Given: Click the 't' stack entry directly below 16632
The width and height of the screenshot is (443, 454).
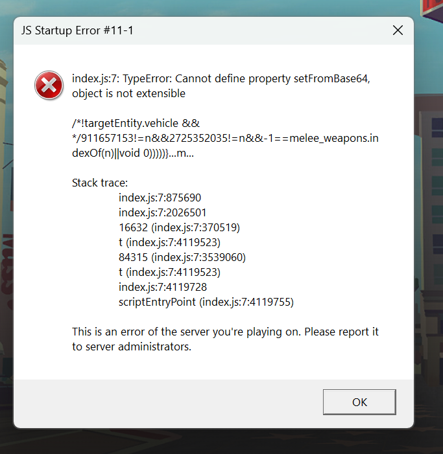Looking at the screenshot, I should 169,242.
